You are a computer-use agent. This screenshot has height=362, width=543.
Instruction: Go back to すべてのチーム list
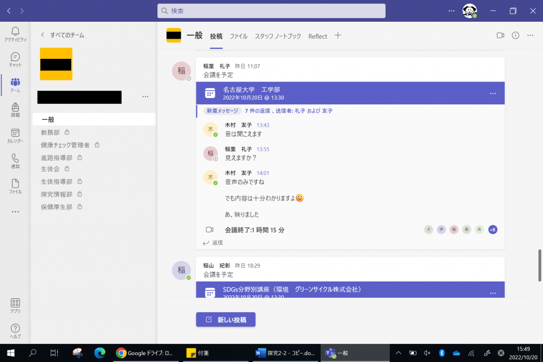point(63,35)
